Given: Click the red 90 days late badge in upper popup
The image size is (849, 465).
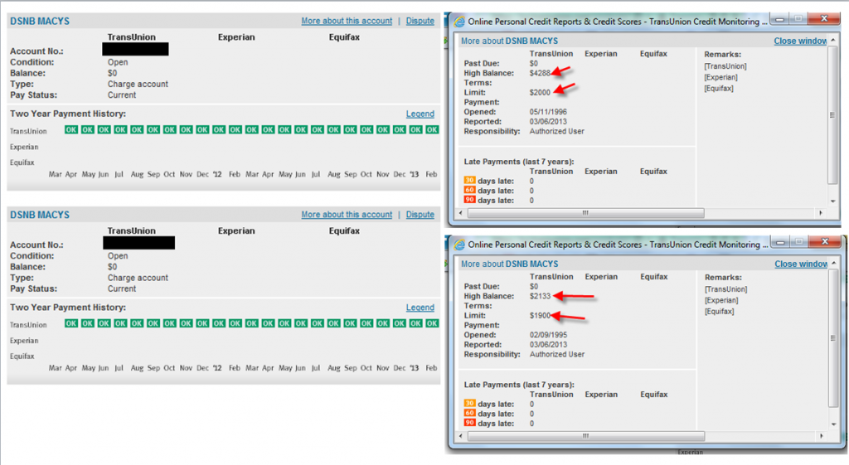Looking at the screenshot, I should pos(469,201).
